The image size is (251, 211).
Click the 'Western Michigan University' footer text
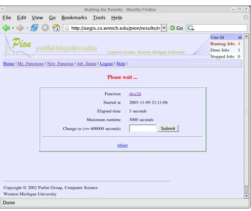(x=30, y=194)
